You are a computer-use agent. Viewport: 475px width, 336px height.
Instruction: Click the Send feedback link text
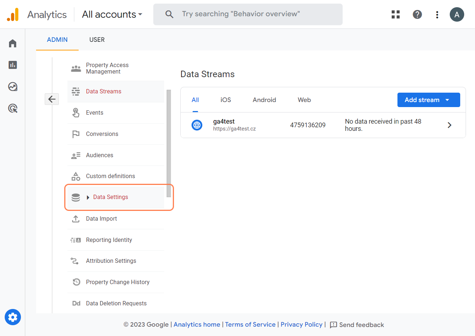point(362,325)
